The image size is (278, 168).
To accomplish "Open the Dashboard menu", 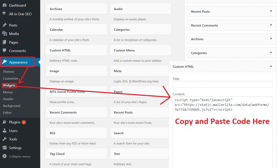I will point(17,5).
